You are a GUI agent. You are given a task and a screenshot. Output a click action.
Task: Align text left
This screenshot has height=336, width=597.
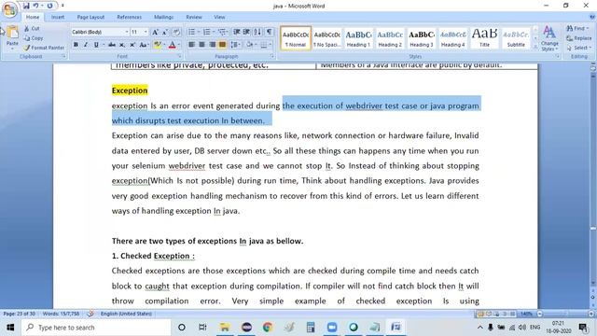[x=191, y=45]
